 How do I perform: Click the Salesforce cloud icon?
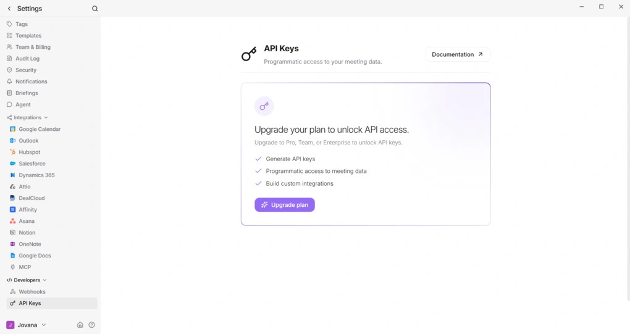coord(12,164)
